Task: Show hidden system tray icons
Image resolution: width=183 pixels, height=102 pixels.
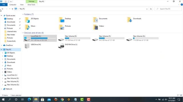Action: (x=156, y=99)
